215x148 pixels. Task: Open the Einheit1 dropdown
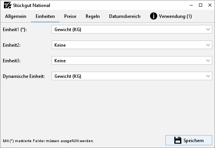[132, 29]
